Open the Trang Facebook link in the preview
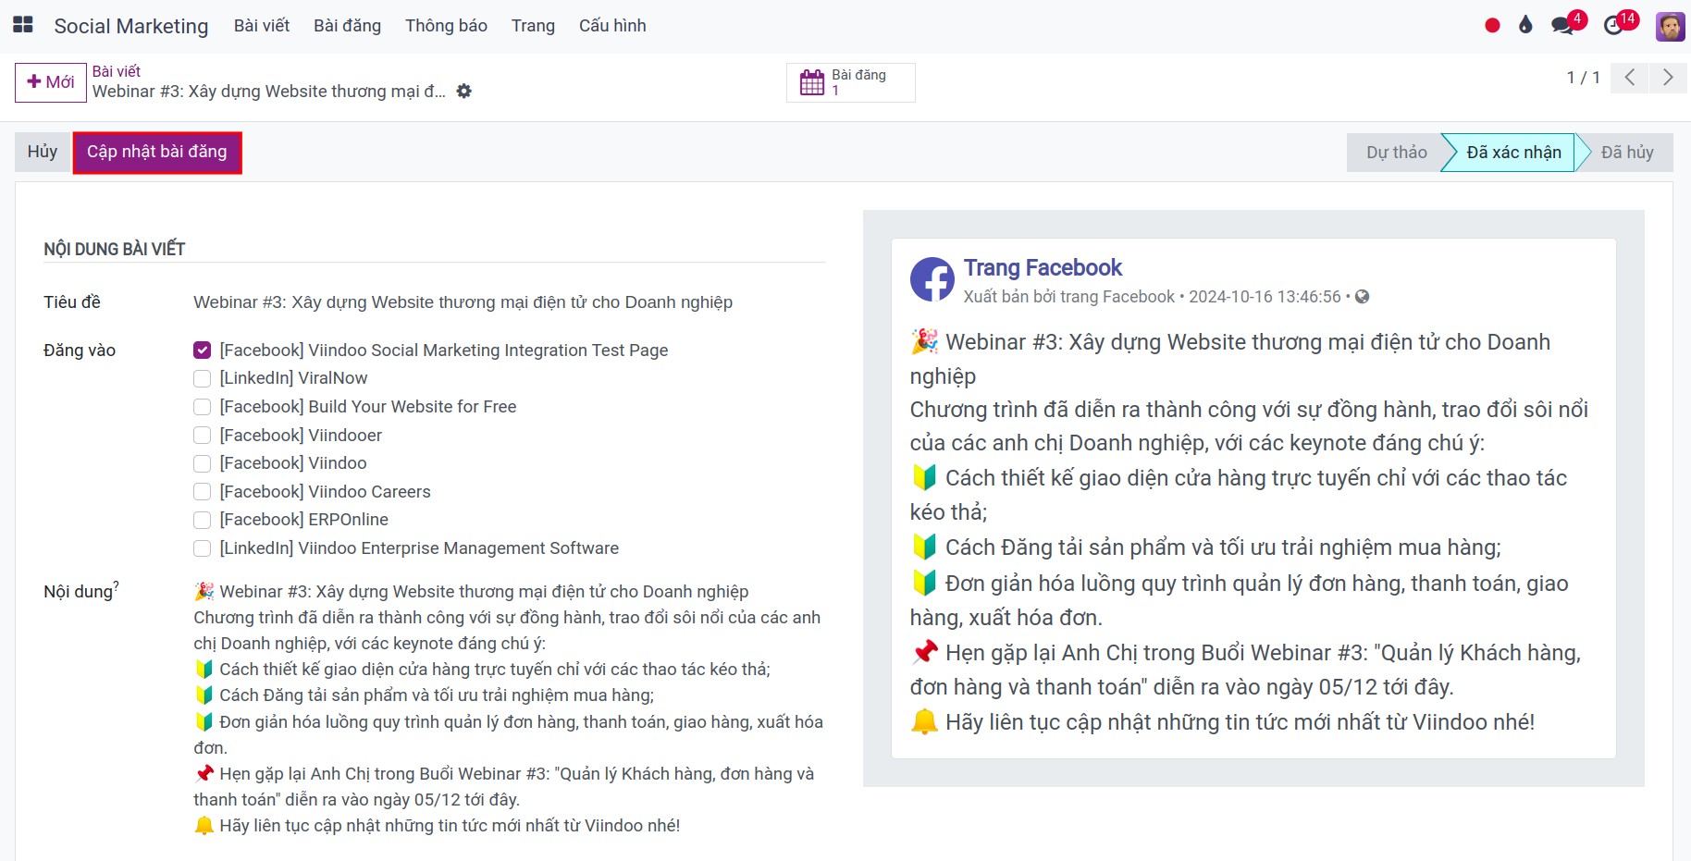Screen dimensions: 1691x861 point(1042,267)
